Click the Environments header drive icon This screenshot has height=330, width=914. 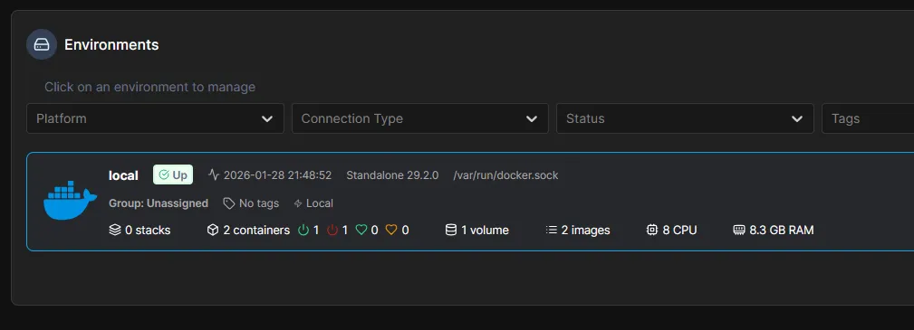[x=42, y=44]
